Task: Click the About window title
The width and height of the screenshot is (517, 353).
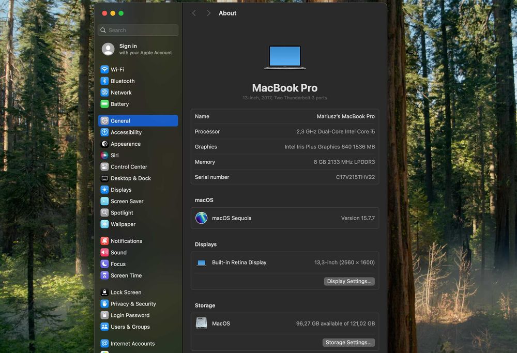Action: [x=227, y=13]
